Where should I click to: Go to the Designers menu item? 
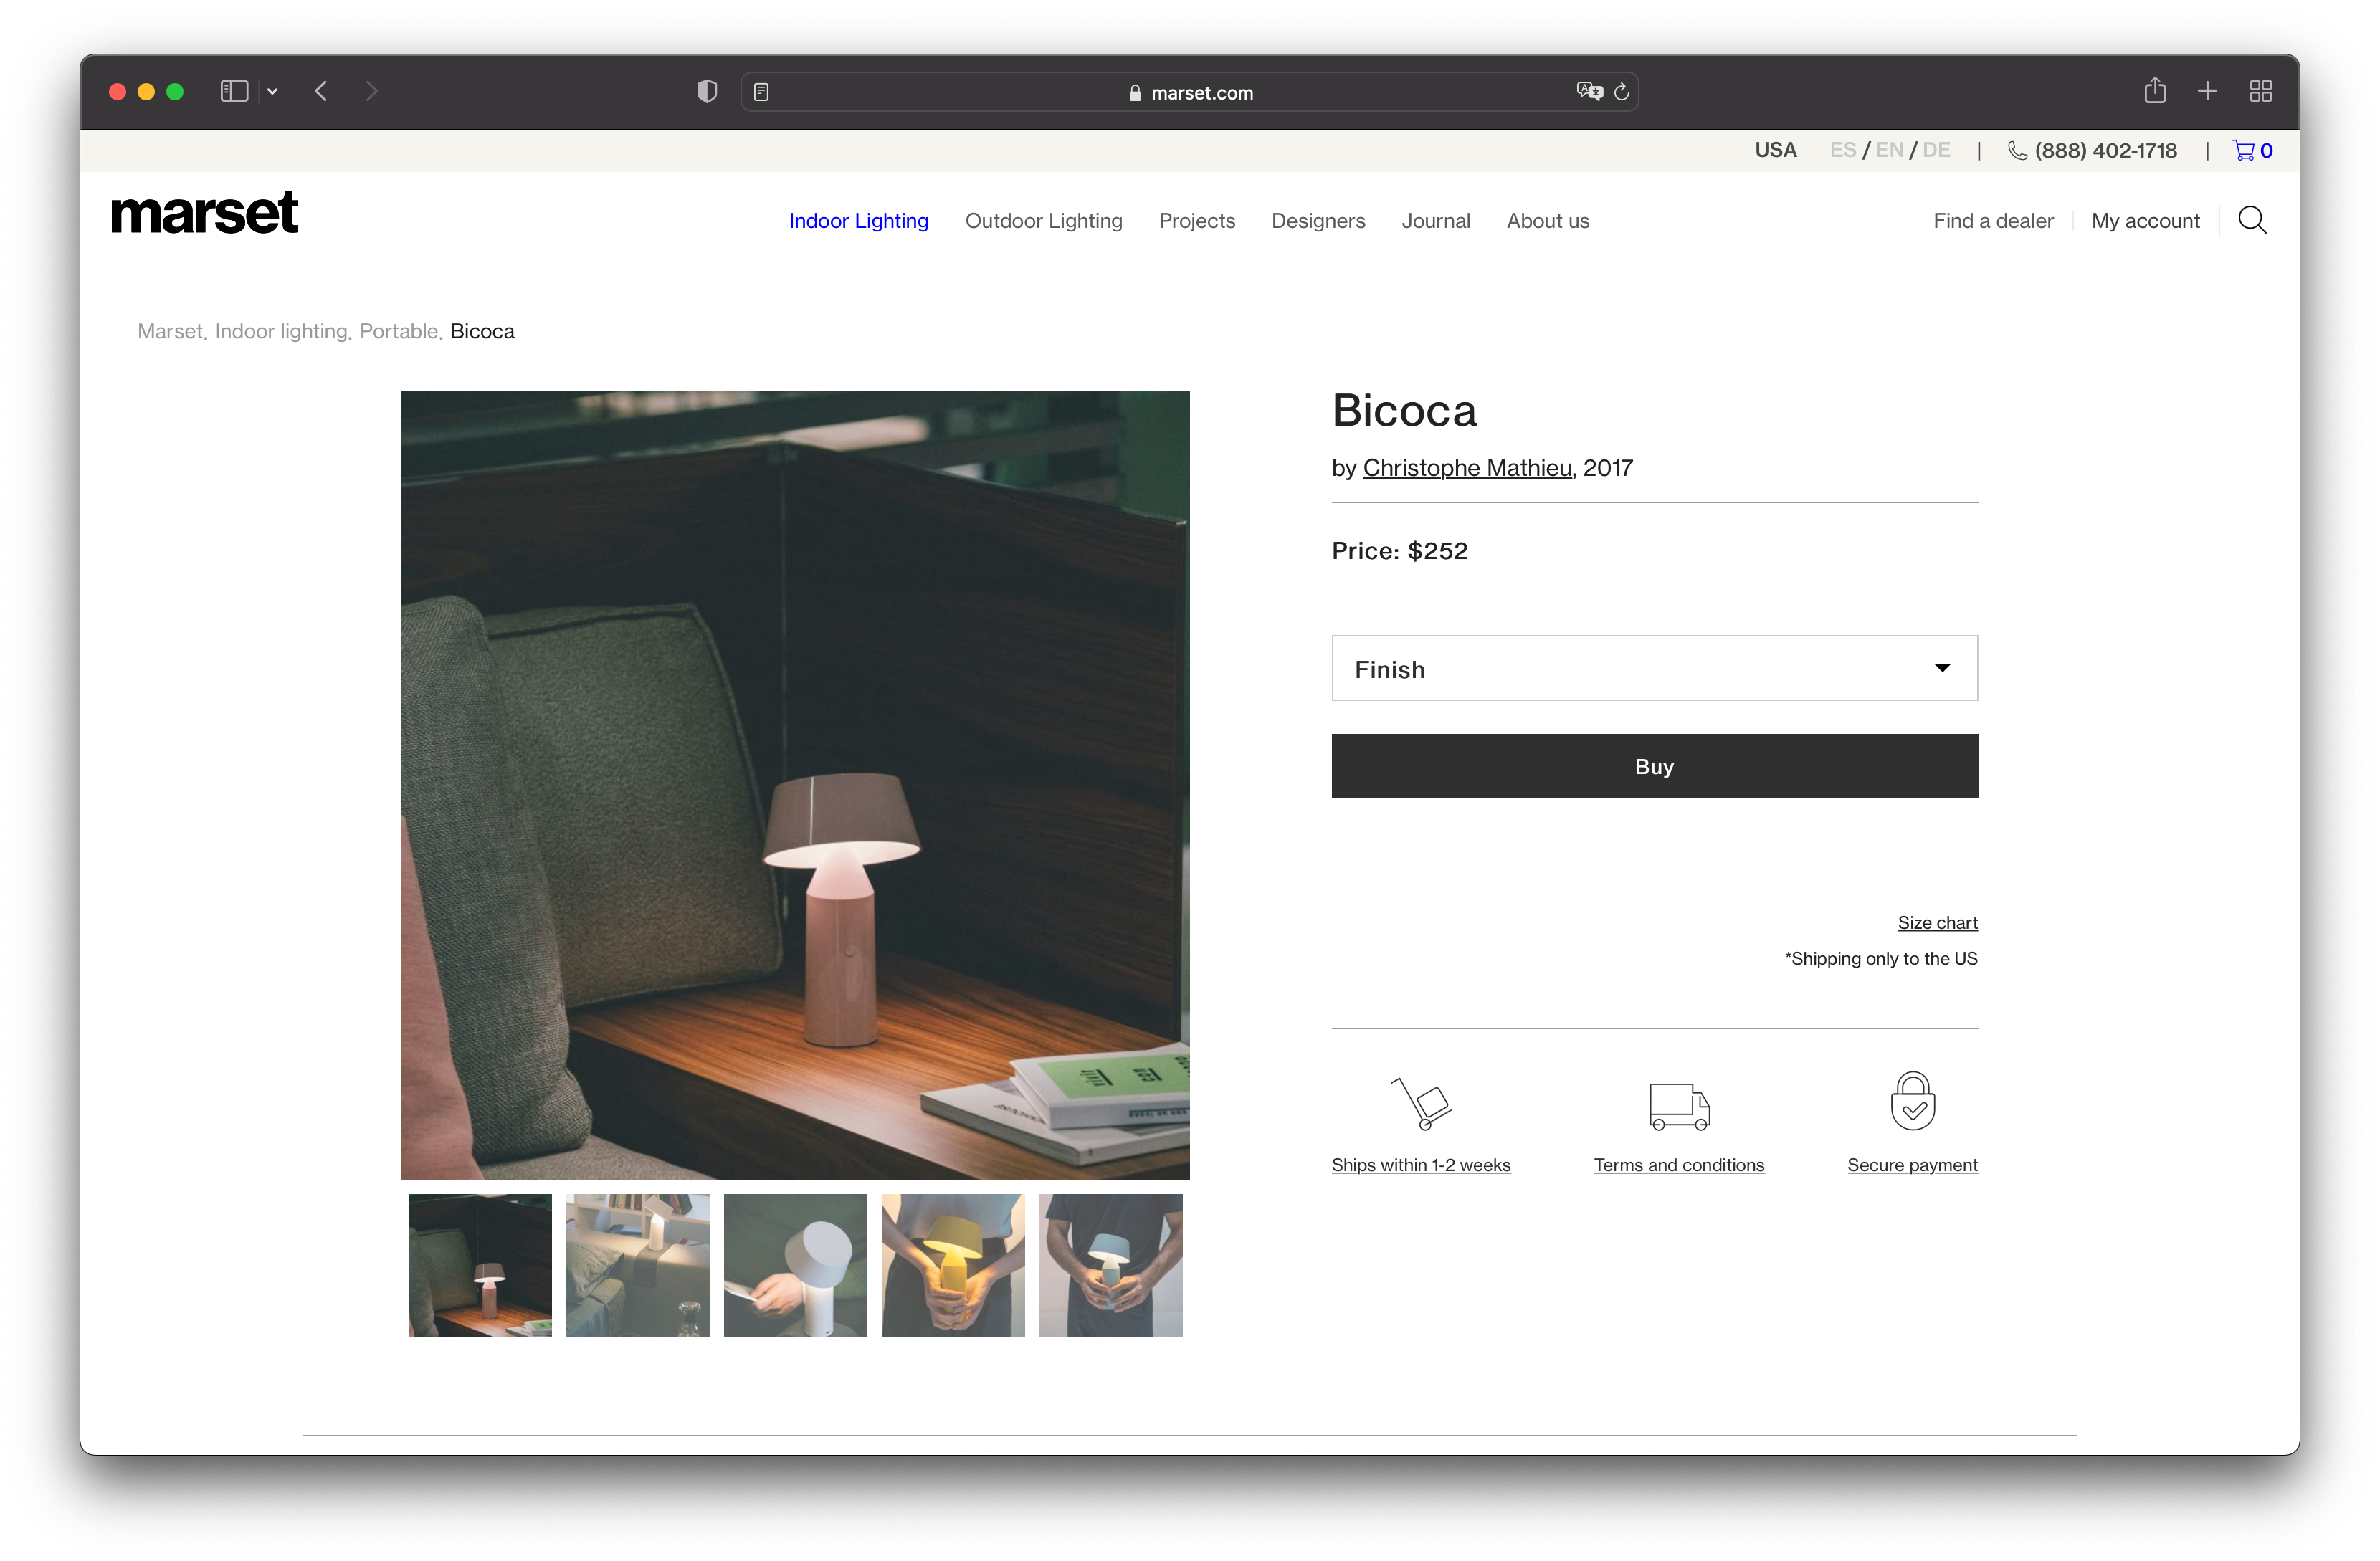click(x=1317, y=221)
